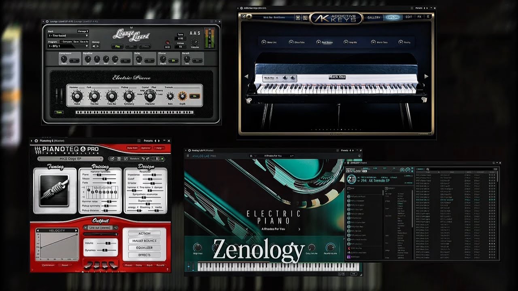Click the Volume knob in Lounge Lizard
Screen dimensions: 518x291
(195, 42)
